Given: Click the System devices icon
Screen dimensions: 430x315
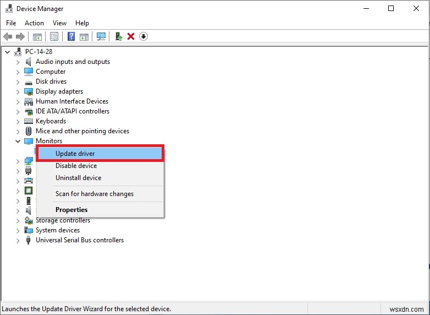Looking at the screenshot, I should coord(29,230).
